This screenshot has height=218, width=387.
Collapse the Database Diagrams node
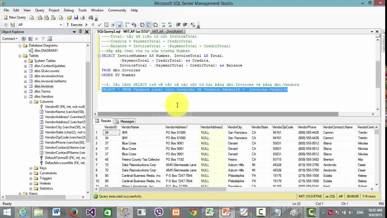20,46
